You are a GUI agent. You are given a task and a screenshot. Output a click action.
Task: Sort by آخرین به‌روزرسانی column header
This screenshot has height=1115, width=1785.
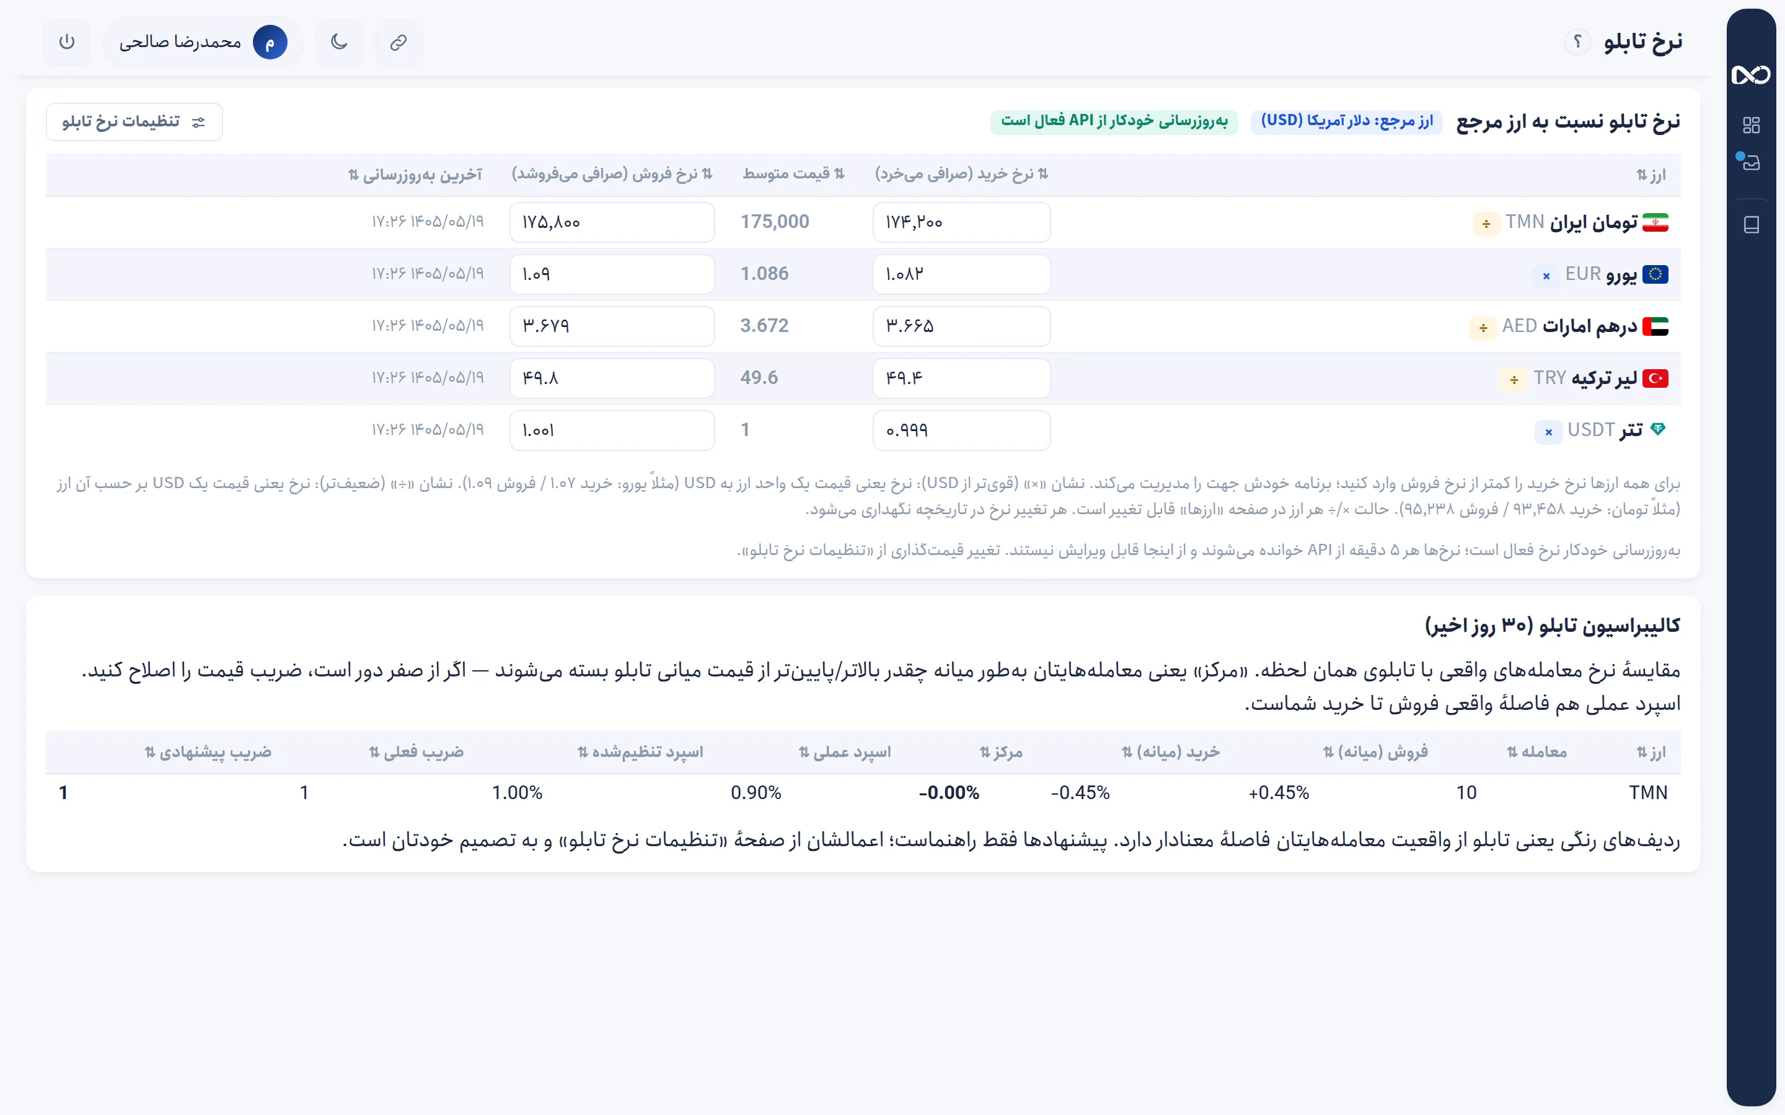(415, 175)
